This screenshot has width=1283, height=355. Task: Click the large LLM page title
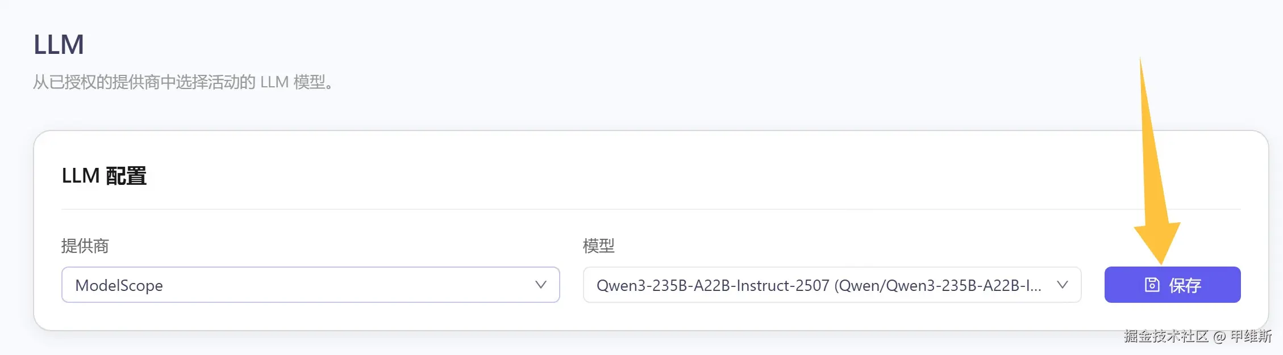[59, 45]
